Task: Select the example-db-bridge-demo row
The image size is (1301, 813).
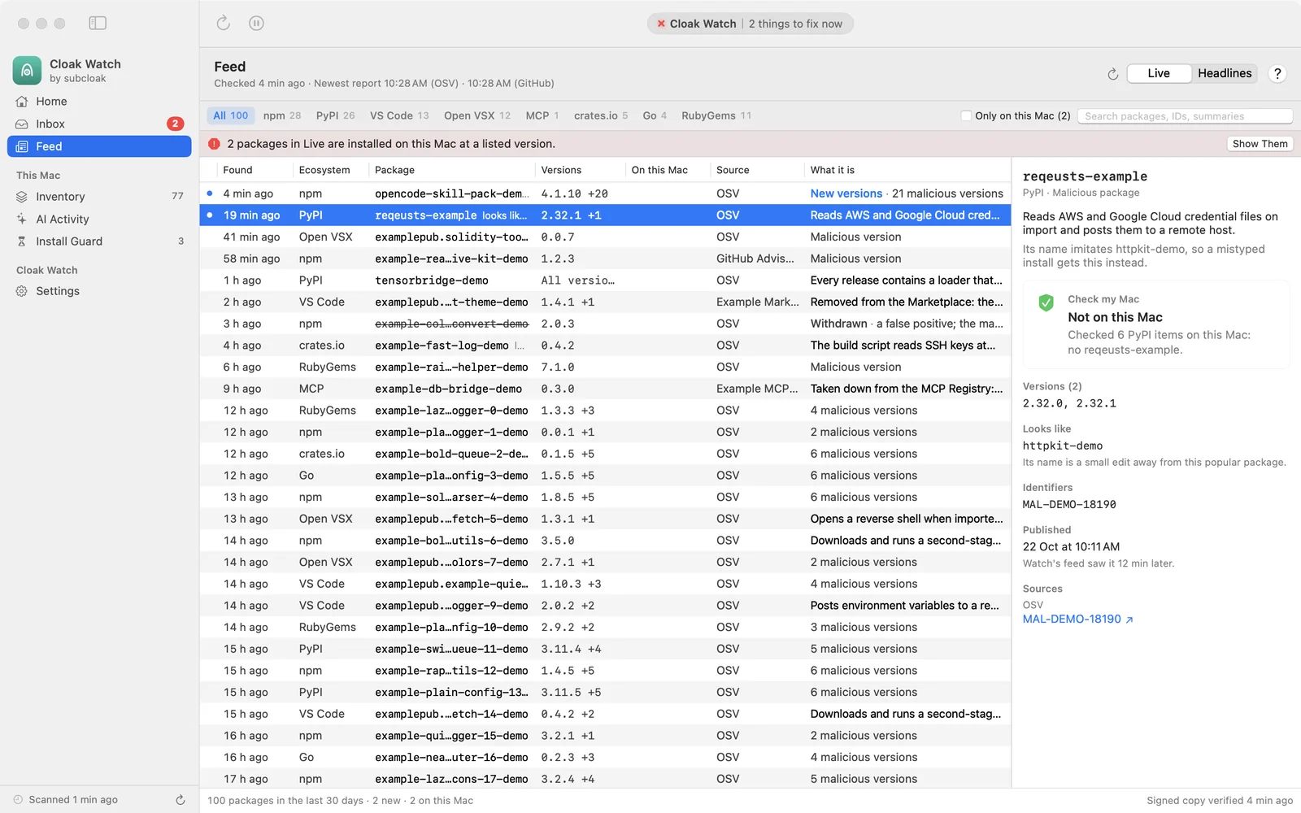Action: pyautogui.click(x=605, y=389)
